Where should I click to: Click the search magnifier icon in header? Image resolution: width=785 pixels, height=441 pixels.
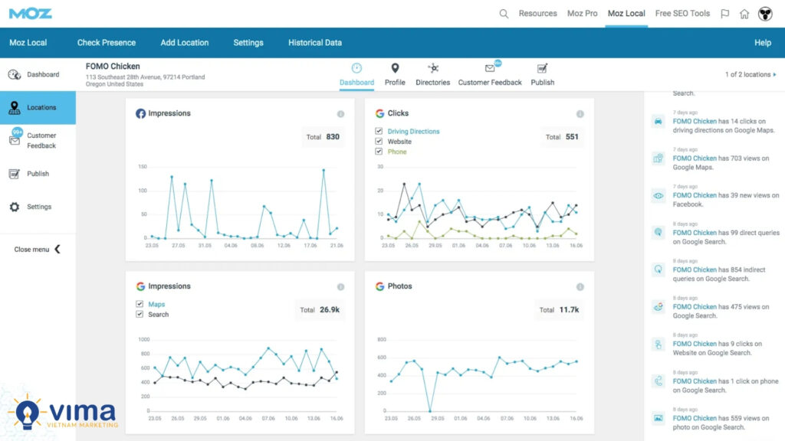[x=504, y=14]
